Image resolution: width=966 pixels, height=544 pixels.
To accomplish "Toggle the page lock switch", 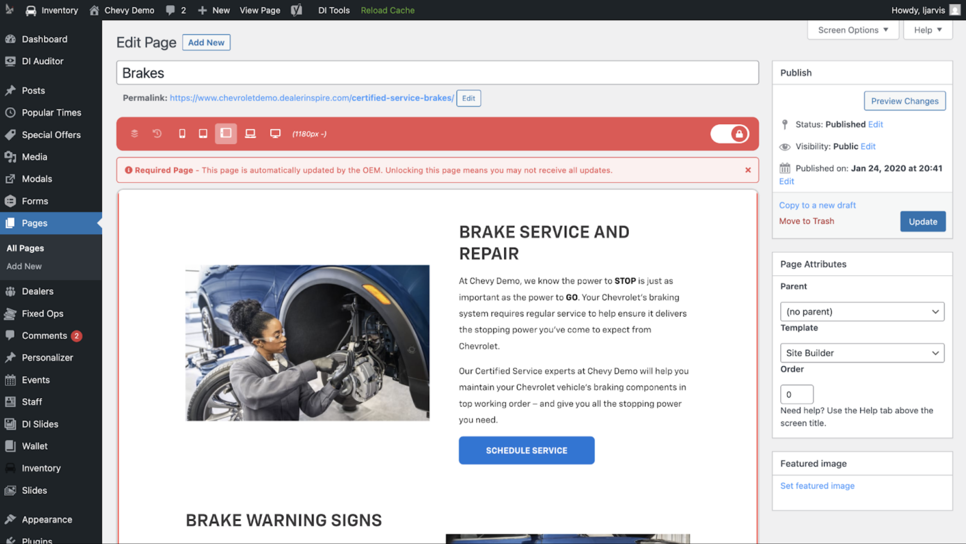I will point(729,134).
